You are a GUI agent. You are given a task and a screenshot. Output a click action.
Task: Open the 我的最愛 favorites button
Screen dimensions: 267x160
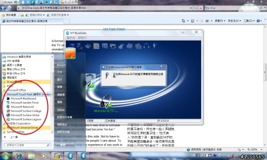9,15
